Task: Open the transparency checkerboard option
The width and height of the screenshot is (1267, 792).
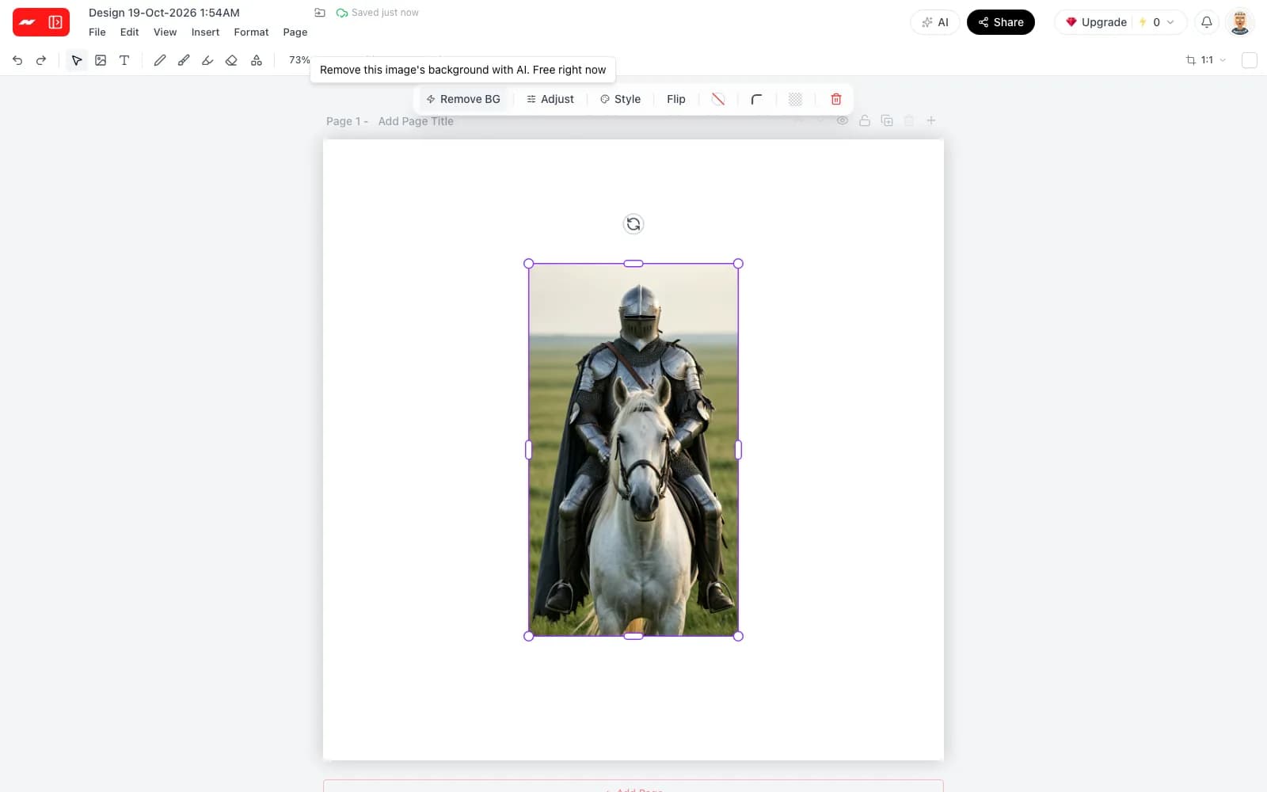Action: (x=796, y=99)
